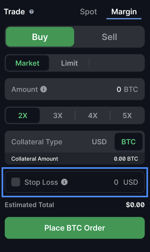The height and width of the screenshot is (252, 150).
Task: Select Market order type
Action: pos(27,63)
